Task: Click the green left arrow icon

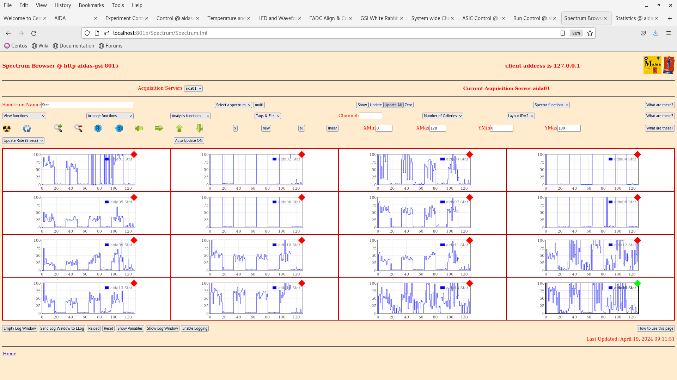Action: 139,128
